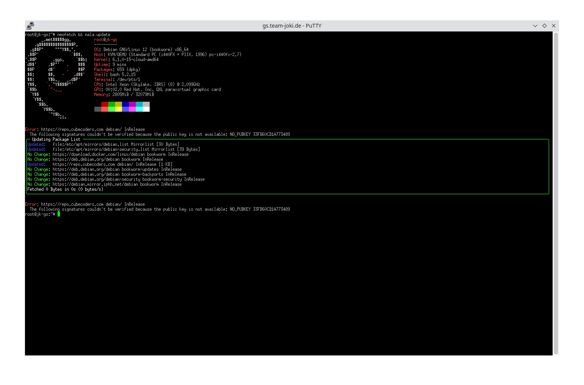The width and height of the screenshot is (584, 385).
Task: Click the 'debian-security bookworm-security InRelease' line
Action: (116, 179)
